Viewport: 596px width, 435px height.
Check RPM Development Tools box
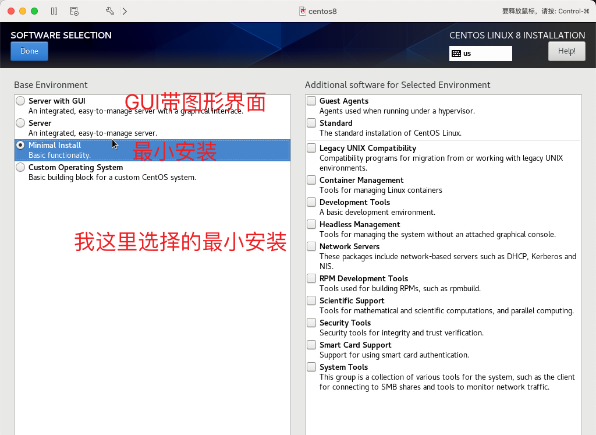[x=311, y=278]
